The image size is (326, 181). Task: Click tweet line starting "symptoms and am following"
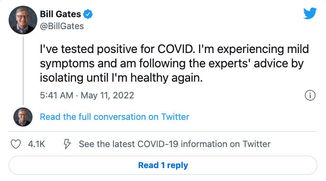tap(172, 64)
